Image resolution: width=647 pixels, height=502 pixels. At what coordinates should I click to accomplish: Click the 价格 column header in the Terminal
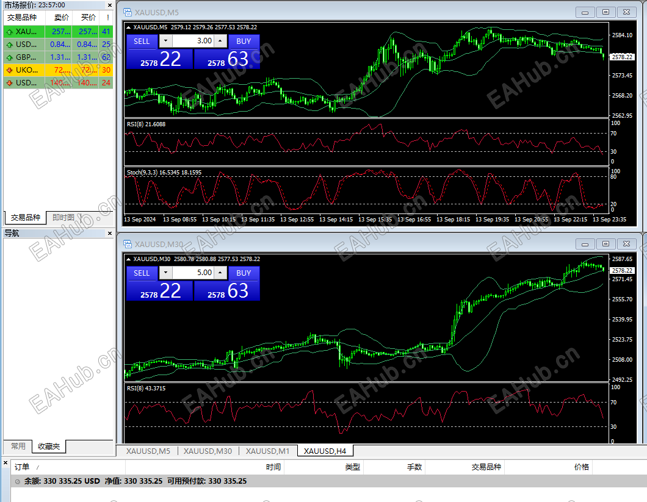[x=548, y=467]
